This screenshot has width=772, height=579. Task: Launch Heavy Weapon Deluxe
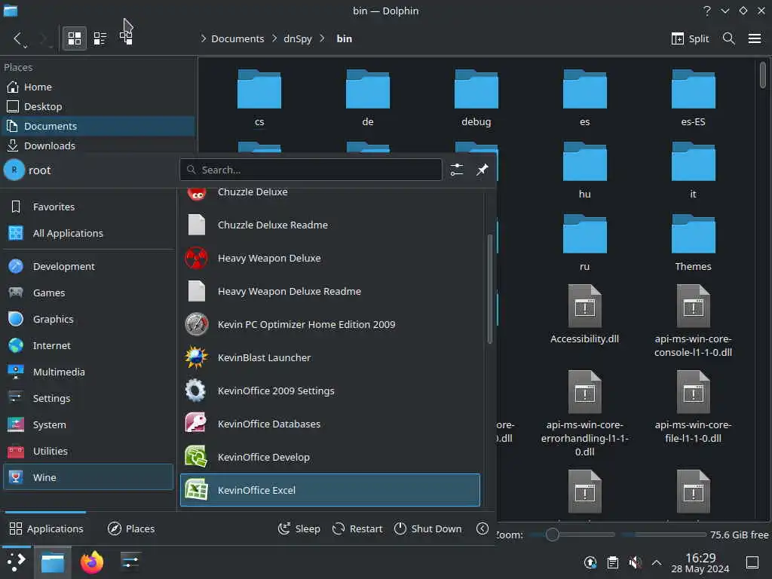[330, 258]
